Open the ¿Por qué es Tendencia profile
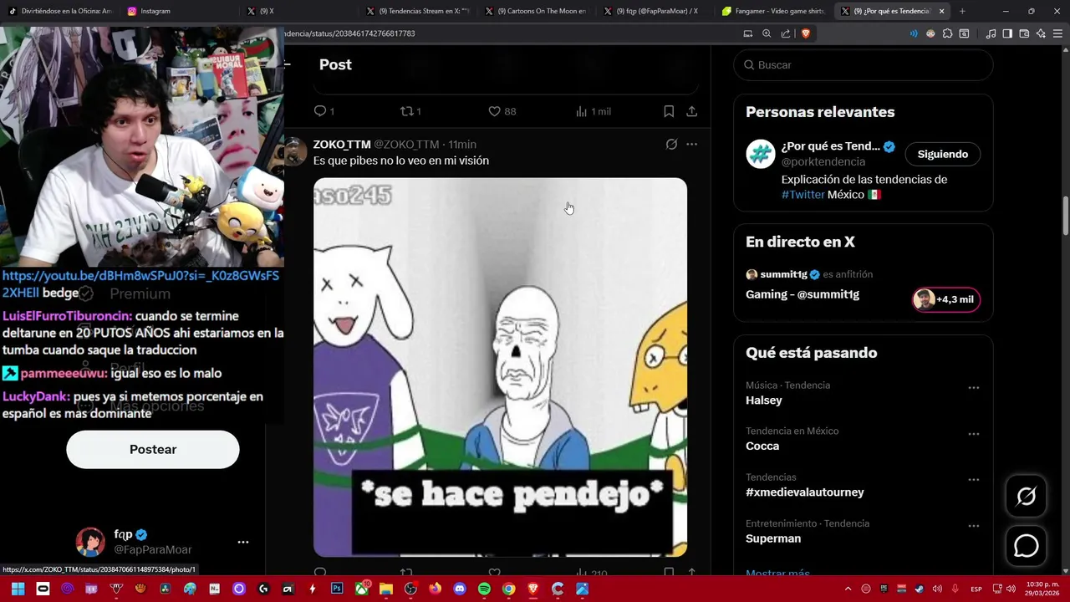 830,146
